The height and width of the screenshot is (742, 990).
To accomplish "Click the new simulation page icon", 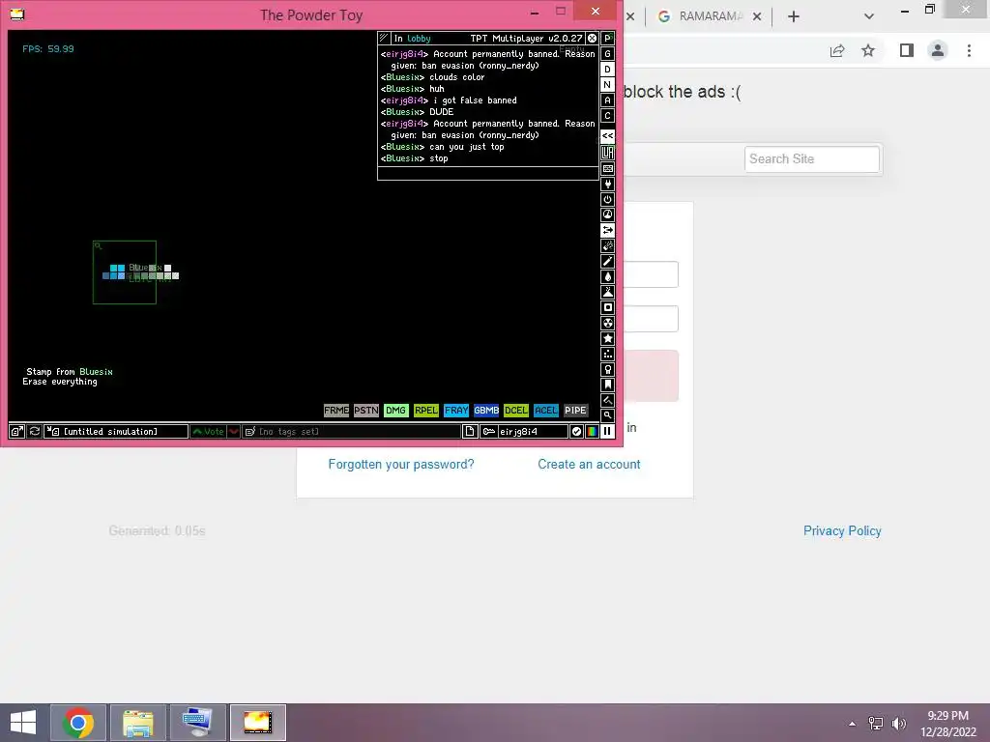I will point(470,432).
